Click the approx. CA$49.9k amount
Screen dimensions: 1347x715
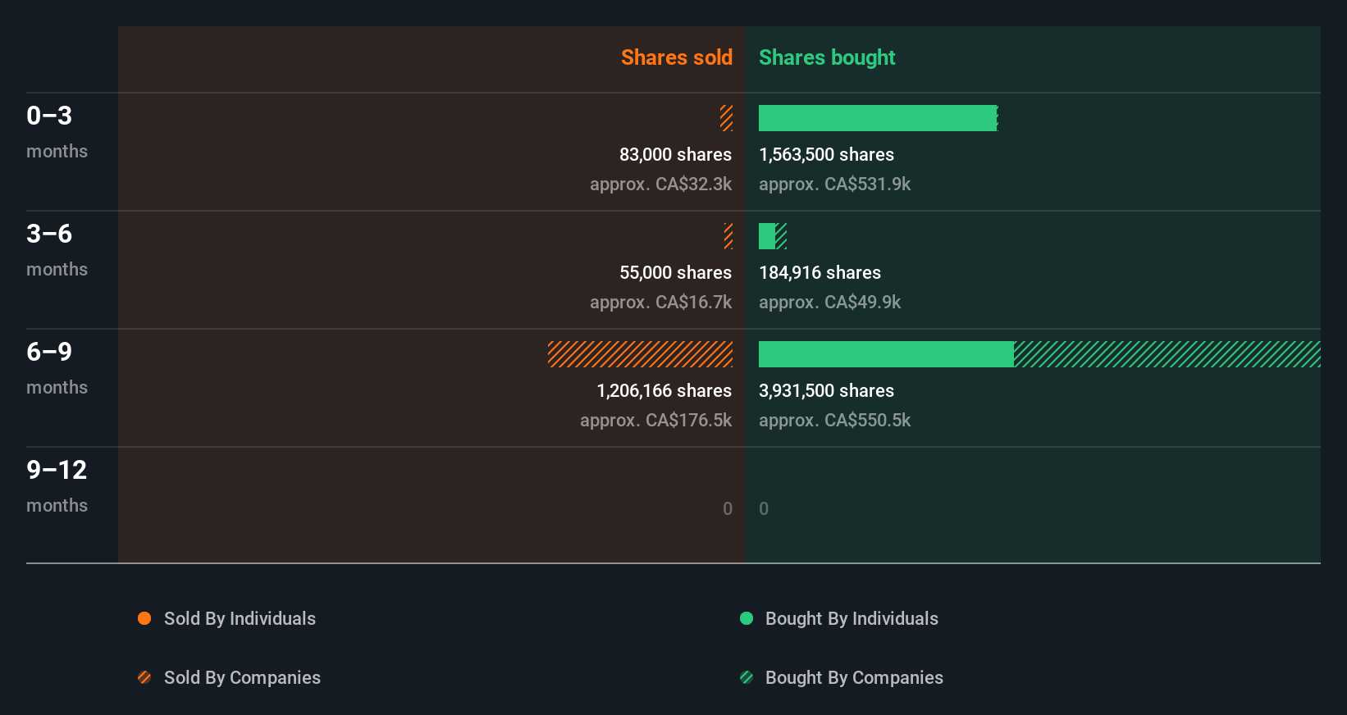(829, 302)
